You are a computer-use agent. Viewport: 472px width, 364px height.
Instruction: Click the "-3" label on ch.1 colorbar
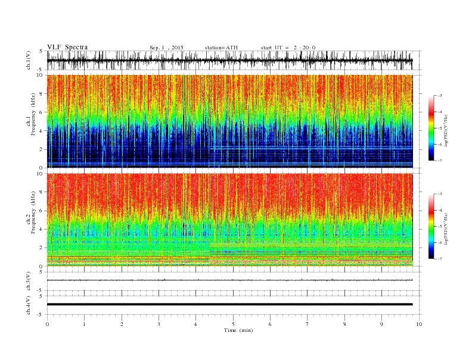coord(439,96)
